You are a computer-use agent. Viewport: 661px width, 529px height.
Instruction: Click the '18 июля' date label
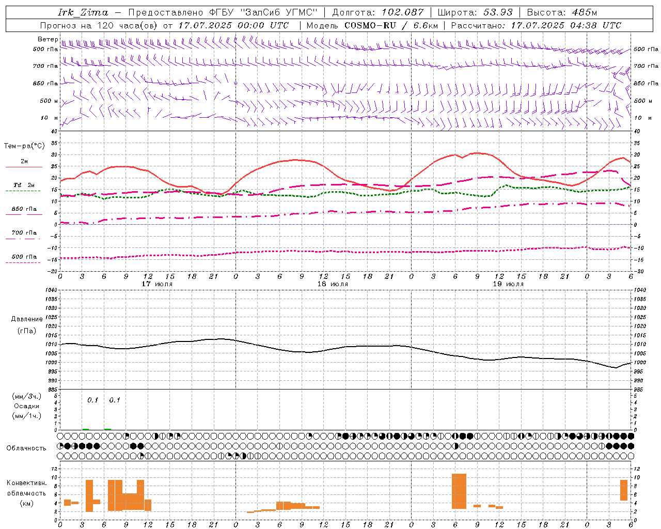click(x=333, y=284)
